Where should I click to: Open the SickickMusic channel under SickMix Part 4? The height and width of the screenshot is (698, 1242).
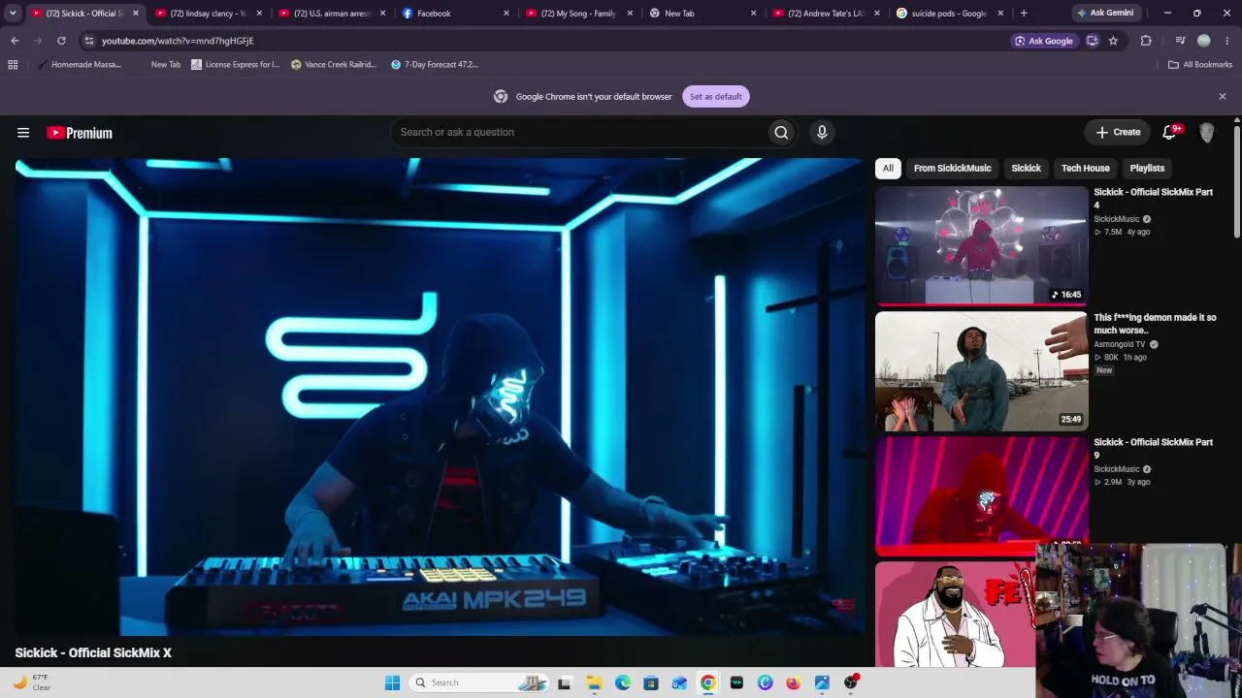[x=1117, y=219]
